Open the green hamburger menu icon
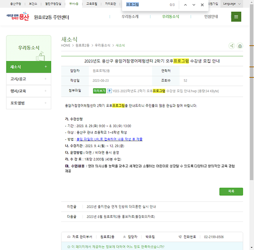254x250 pixels. 236,17
